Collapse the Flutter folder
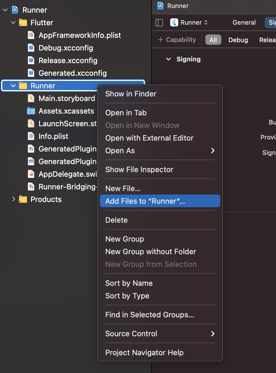 (13, 22)
